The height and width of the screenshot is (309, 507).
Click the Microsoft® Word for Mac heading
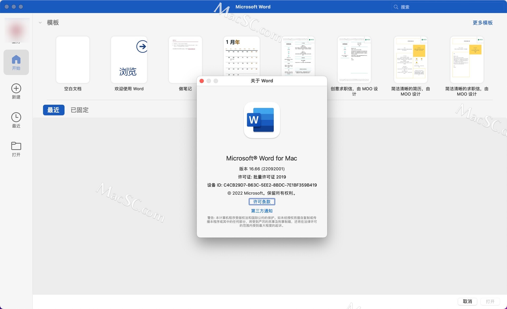(261, 158)
